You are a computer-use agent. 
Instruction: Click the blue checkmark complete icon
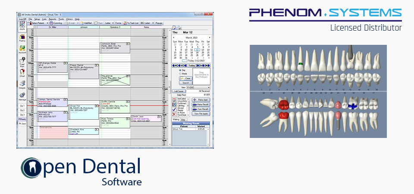point(174,110)
